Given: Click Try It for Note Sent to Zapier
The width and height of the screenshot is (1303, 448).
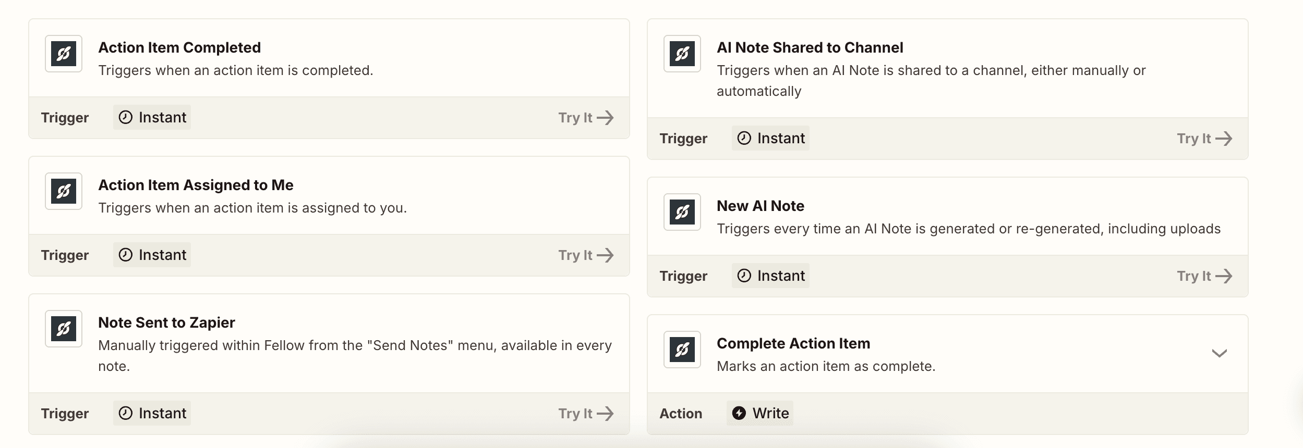Looking at the screenshot, I should point(586,414).
